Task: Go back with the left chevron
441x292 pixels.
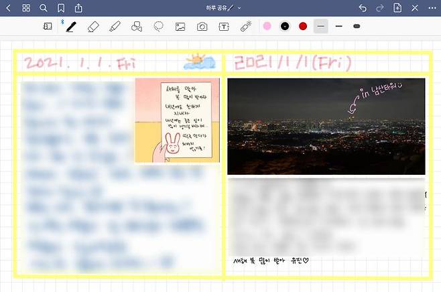Action: click(x=9, y=8)
